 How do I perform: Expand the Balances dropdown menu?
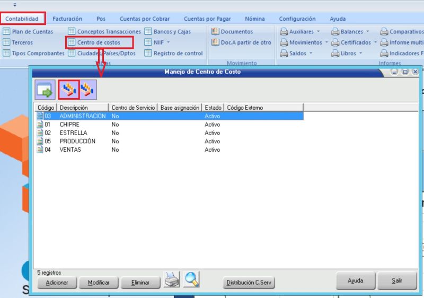352,32
